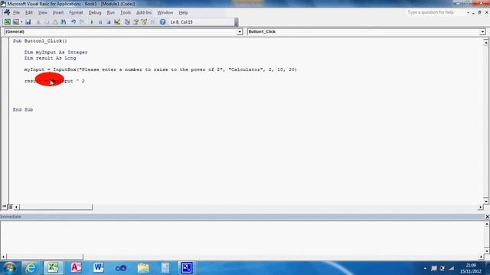Show hidden tray icons arrow
This screenshot has height=275, width=490.
(425, 268)
